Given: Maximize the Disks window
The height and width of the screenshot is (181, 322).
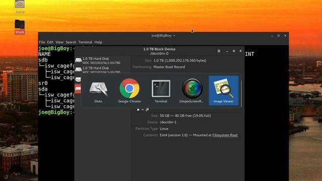Looking at the screenshot, I should [233, 51].
